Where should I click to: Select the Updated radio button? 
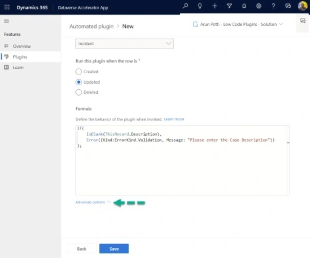tap(79, 82)
